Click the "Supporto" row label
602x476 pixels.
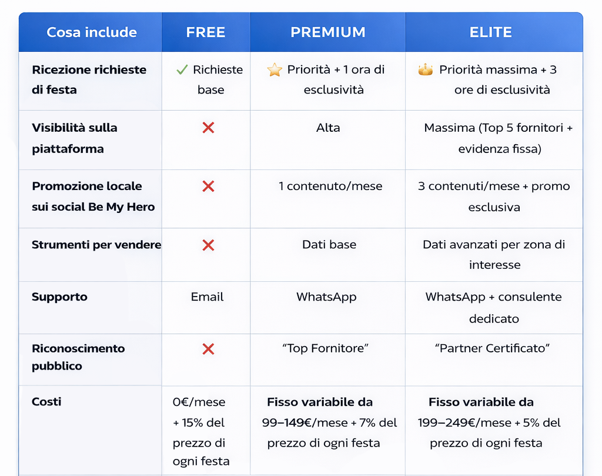59,297
